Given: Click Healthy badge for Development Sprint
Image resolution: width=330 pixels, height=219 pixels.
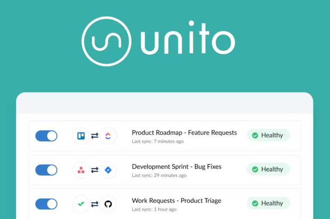Looking at the screenshot, I should (x=268, y=169).
